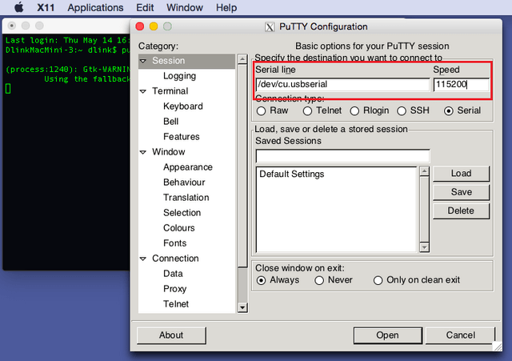Image resolution: width=512 pixels, height=361 pixels.
Task: Click the category tree scroll down arrow
Action: click(x=242, y=307)
